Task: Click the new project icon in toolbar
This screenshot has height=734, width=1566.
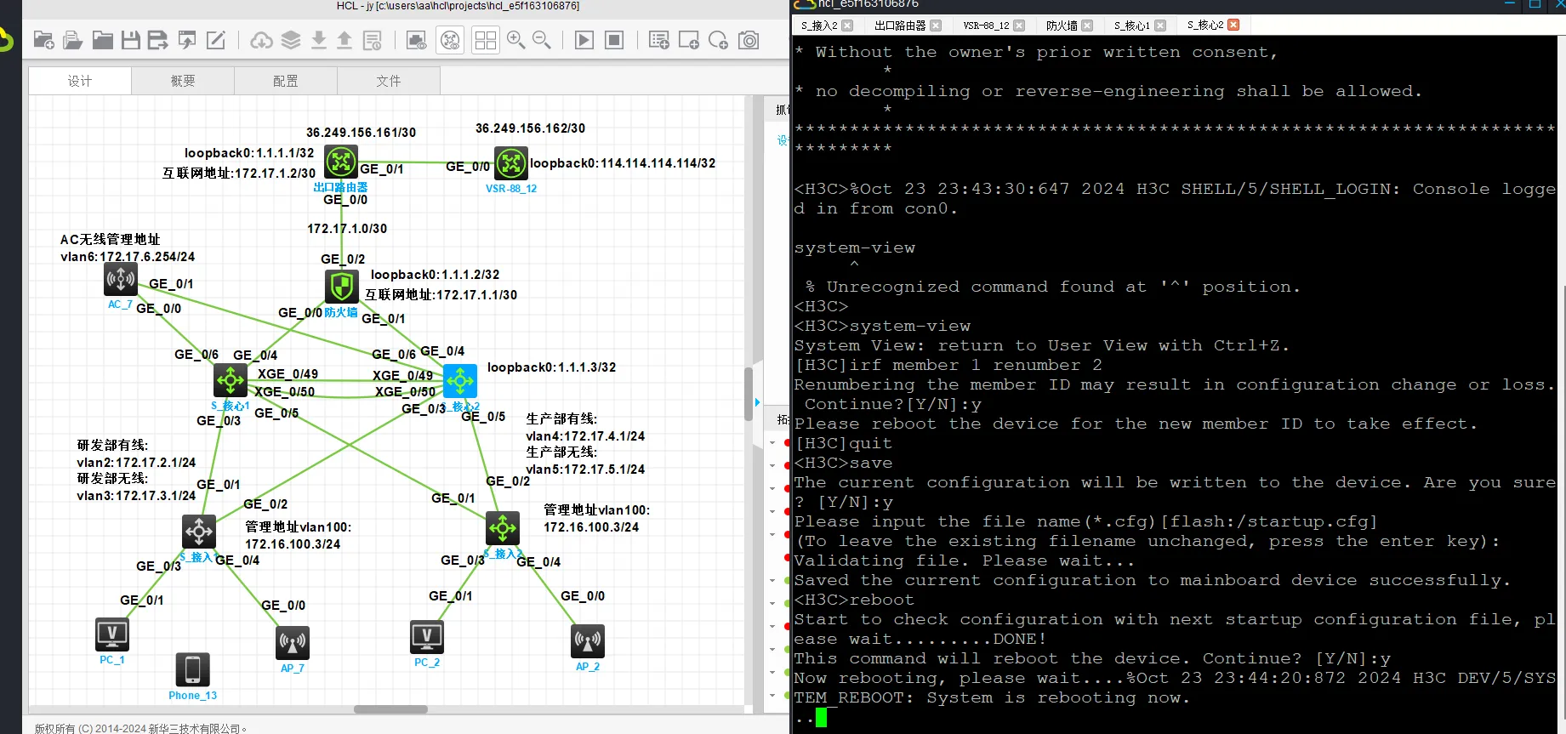Action: (x=44, y=40)
